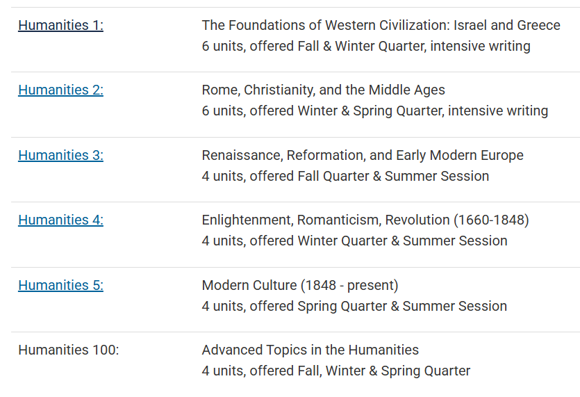
Task: Click "Advanced Topics in the Humanities" text
Action: 310,350
